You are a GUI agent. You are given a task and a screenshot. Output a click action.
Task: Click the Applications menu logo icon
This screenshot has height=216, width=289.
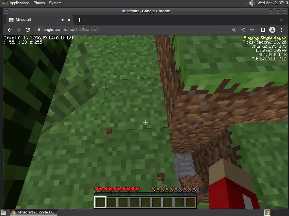(5, 3)
